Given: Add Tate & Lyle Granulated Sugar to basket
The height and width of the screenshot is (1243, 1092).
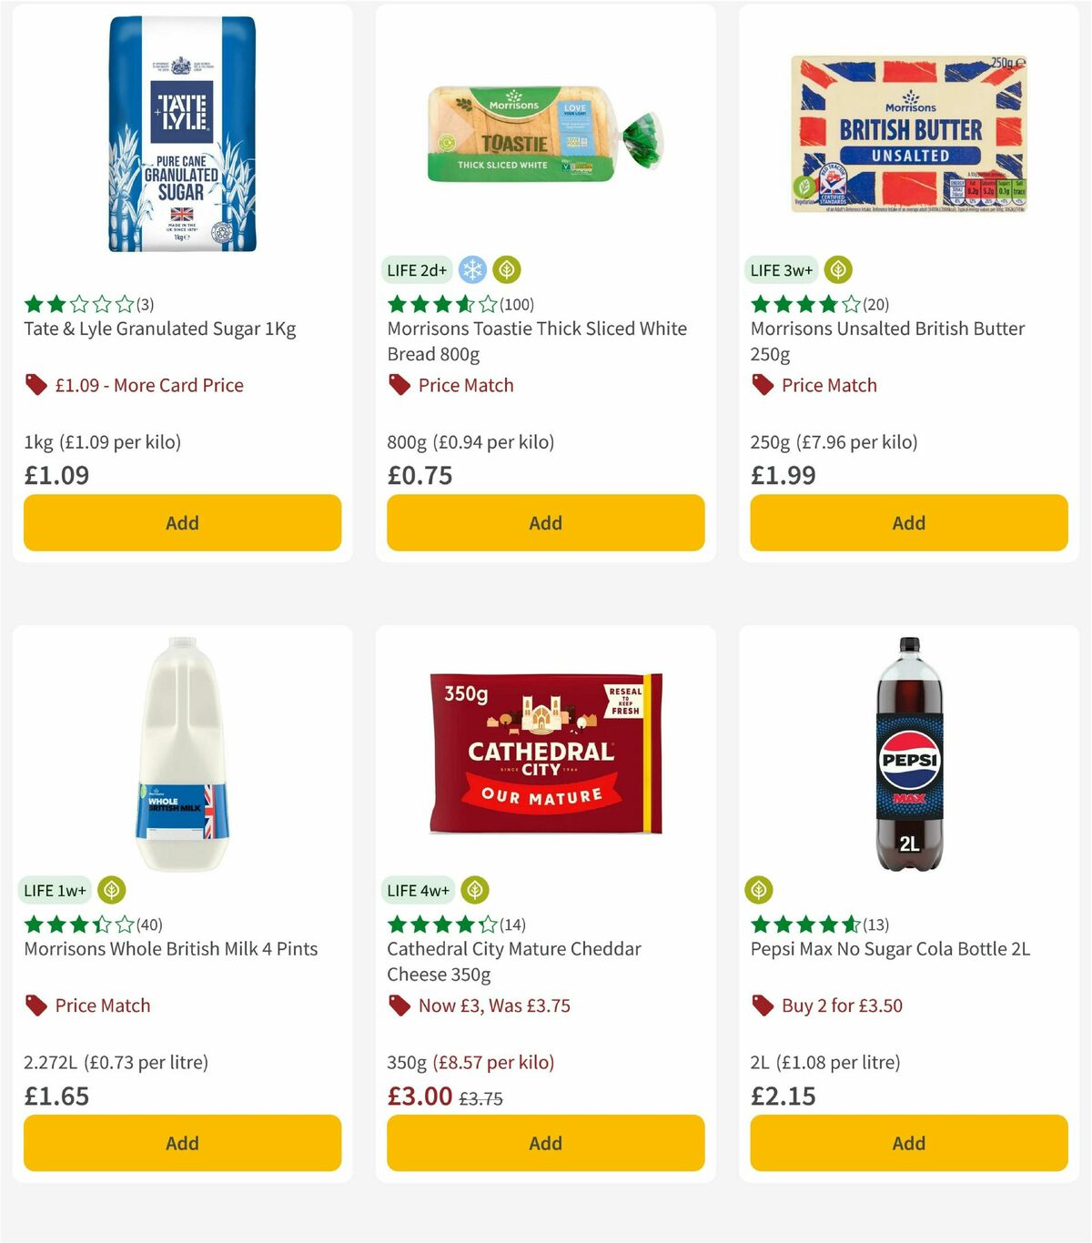Looking at the screenshot, I should [x=182, y=523].
